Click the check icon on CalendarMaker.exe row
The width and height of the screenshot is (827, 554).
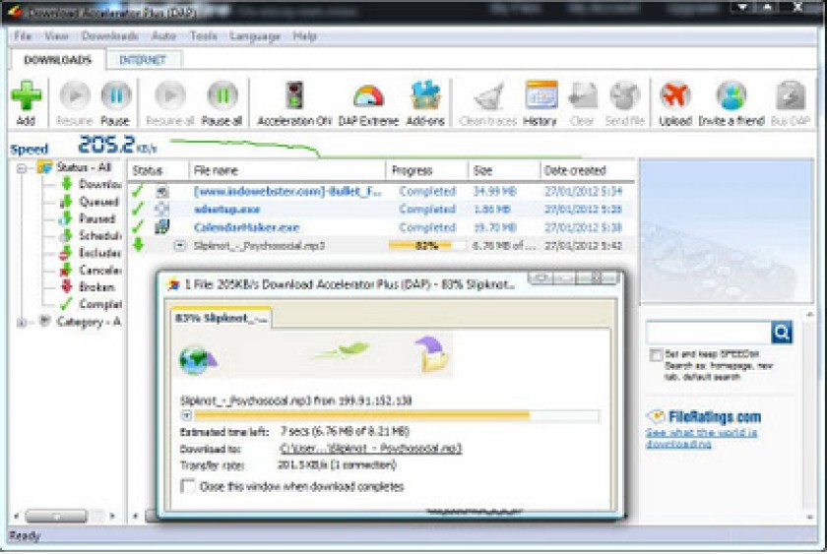point(137,227)
